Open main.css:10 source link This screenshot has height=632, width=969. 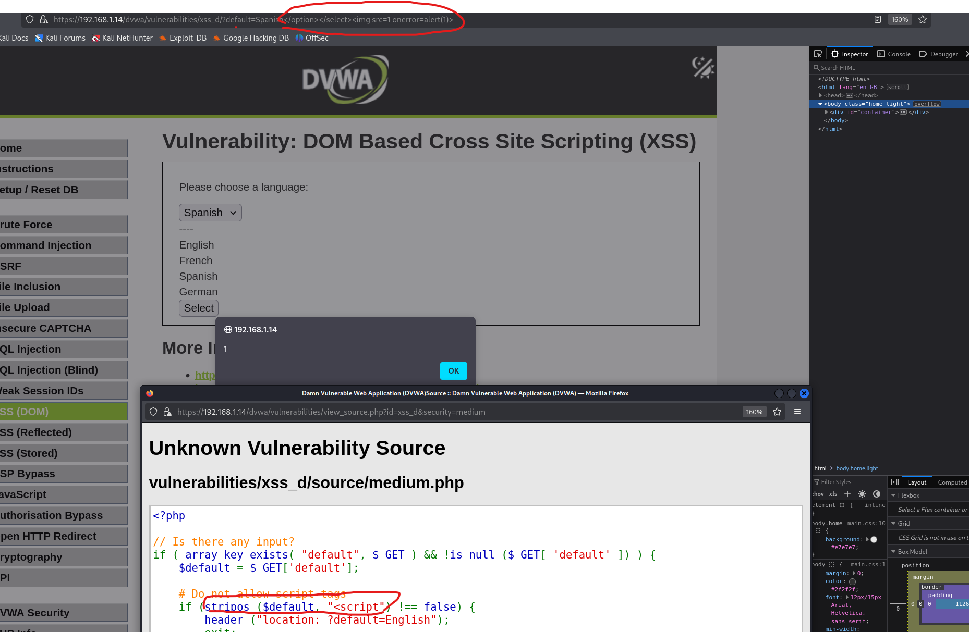click(866, 523)
